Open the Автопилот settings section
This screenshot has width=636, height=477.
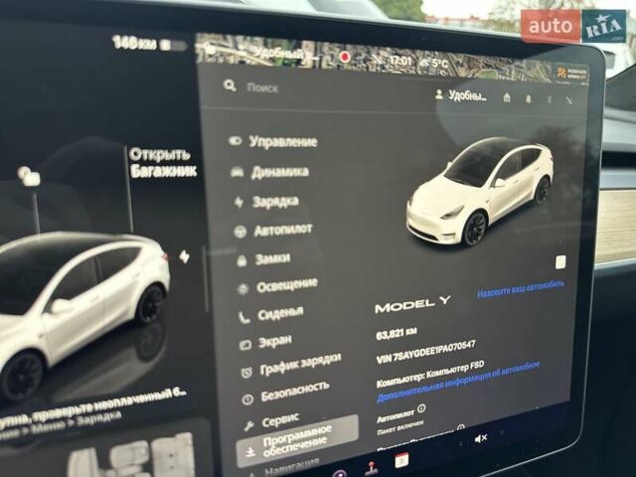(282, 229)
